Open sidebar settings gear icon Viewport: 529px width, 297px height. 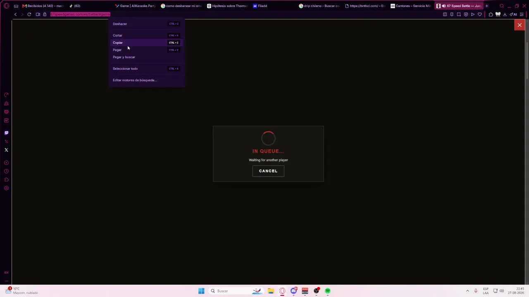click(x=6, y=188)
